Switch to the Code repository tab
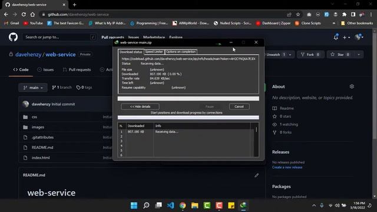 pos(21,69)
